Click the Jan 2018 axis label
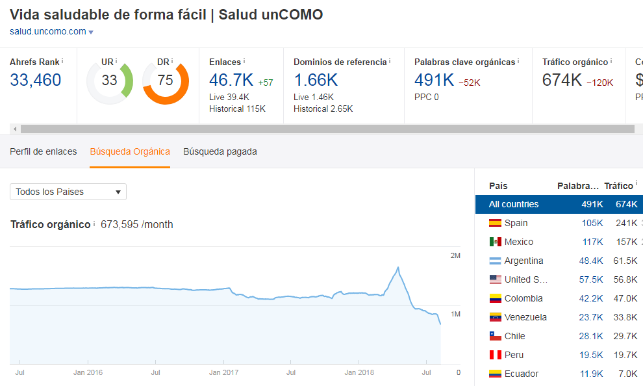643x386 pixels. (x=359, y=372)
